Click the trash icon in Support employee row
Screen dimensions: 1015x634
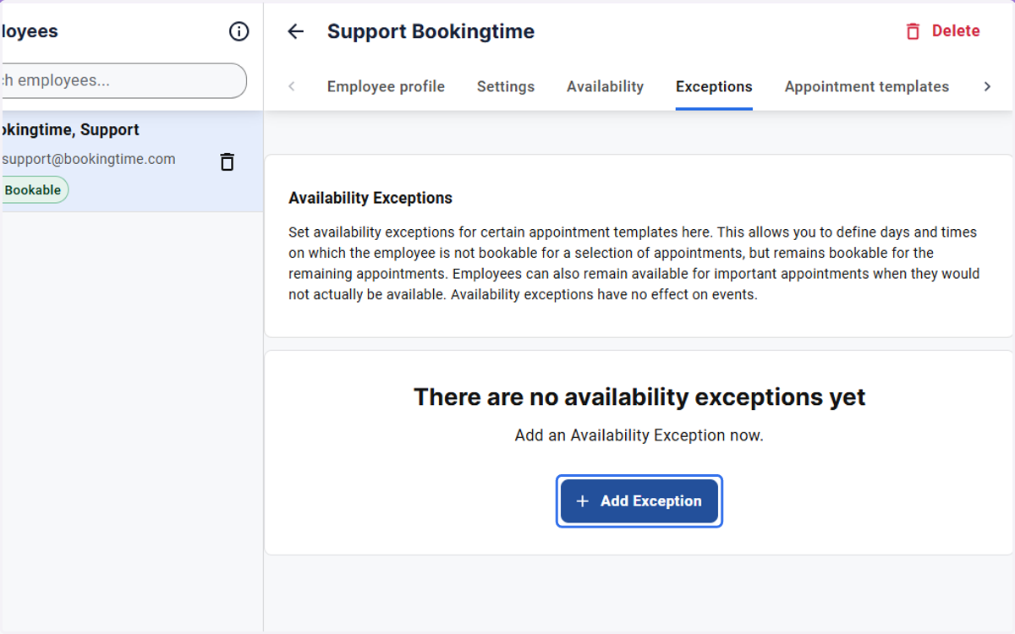pyautogui.click(x=227, y=161)
